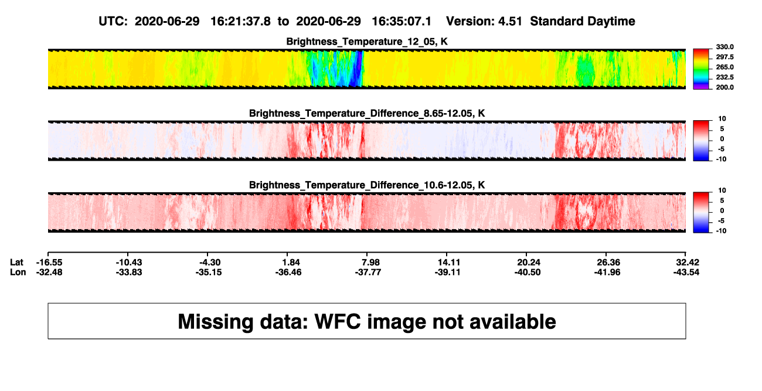Click the latitude value 32.42
762x391 pixels.
click(x=687, y=262)
